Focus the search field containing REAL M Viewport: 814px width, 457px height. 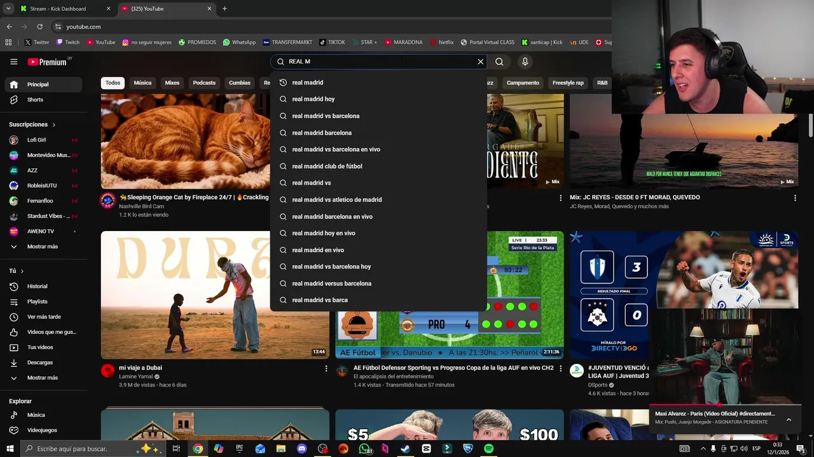(x=378, y=62)
